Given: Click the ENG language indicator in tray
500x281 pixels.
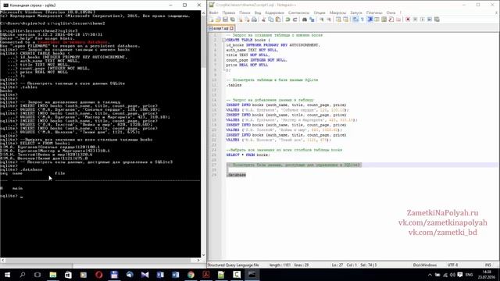Looking at the screenshot, I should click(x=469, y=275).
